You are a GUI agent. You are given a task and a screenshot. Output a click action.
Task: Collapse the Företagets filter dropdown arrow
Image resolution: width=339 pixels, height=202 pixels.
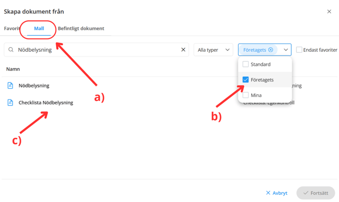point(286,50)
